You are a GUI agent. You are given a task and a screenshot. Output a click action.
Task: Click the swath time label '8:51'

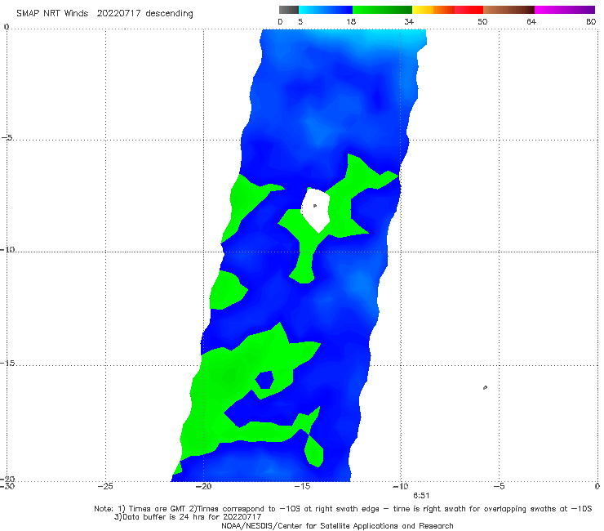coord(421,496)
